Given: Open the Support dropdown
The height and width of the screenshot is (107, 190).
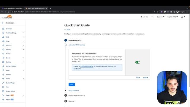Looking at the screenshot, I should point(161,17).
